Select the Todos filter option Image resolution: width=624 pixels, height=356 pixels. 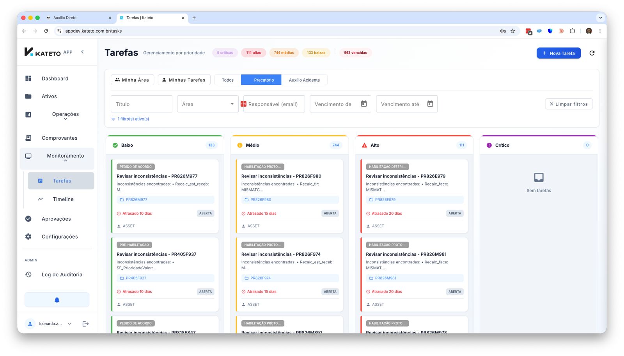click(x=228, y=80)
